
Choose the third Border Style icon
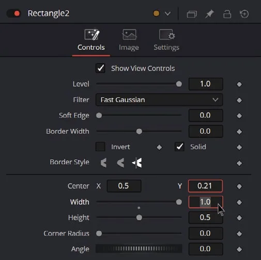(x=137, y=163)
